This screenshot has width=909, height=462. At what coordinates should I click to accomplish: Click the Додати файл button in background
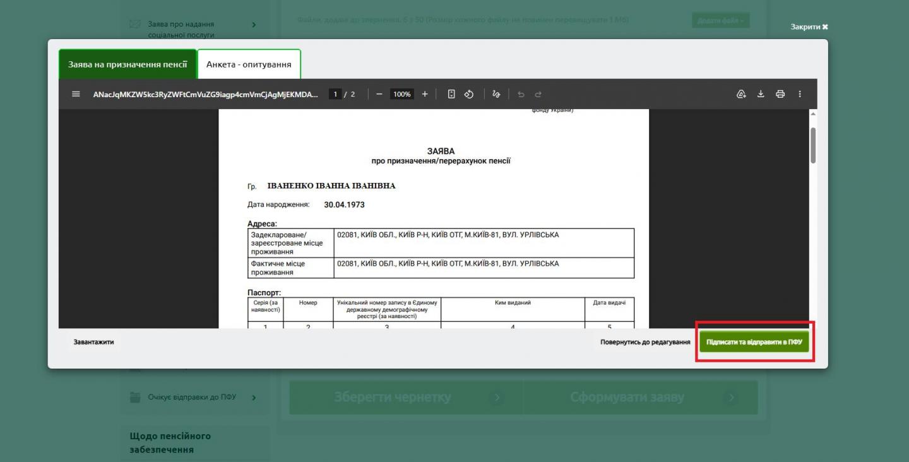[721, 20]
